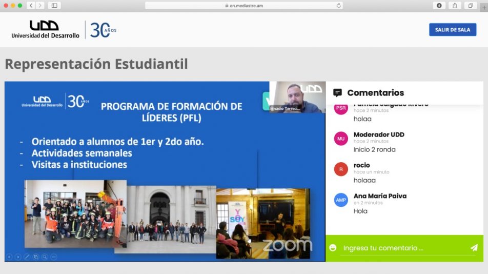
Task: Click the 'Visitas a instituciones' bullet
Action: [79, 165]
